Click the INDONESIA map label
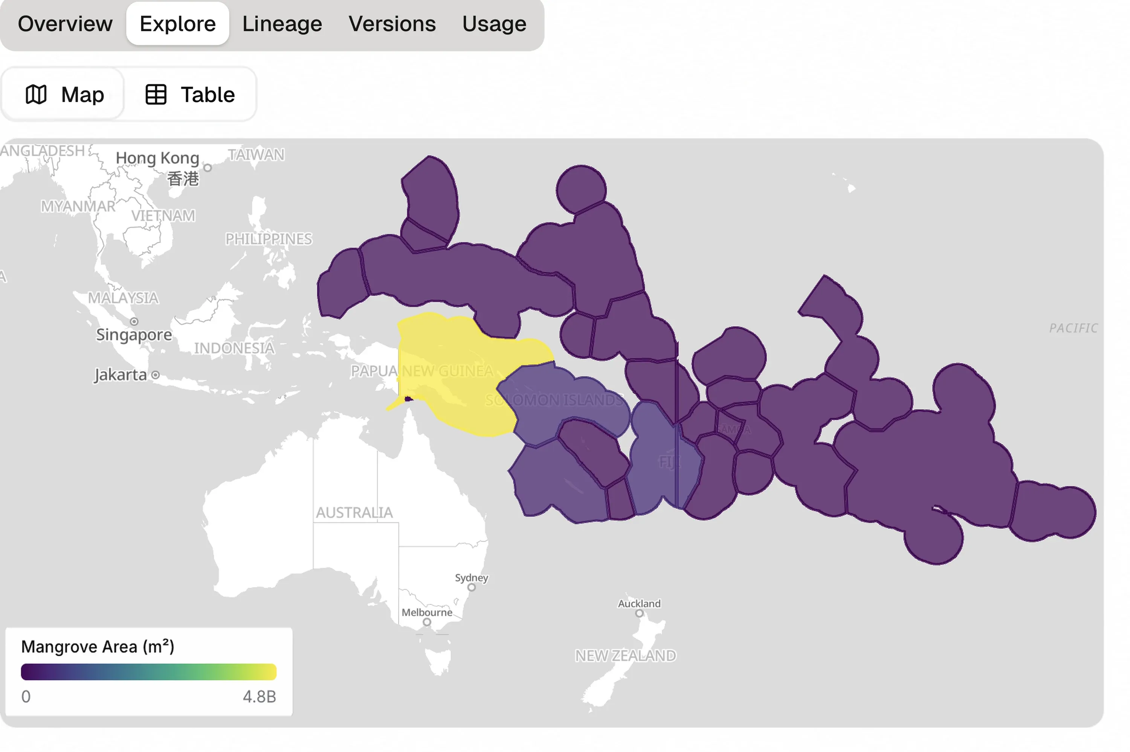 click(234, 348)
